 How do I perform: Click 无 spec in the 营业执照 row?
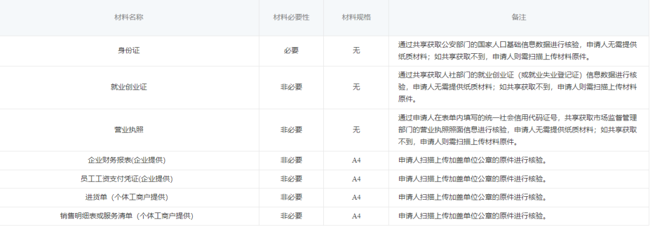[x=357, y=130]
